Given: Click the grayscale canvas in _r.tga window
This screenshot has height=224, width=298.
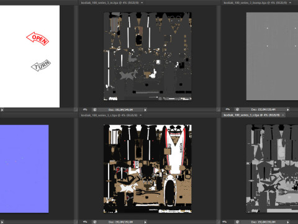Looking at the screenshot, I should (x=272, y=169).
